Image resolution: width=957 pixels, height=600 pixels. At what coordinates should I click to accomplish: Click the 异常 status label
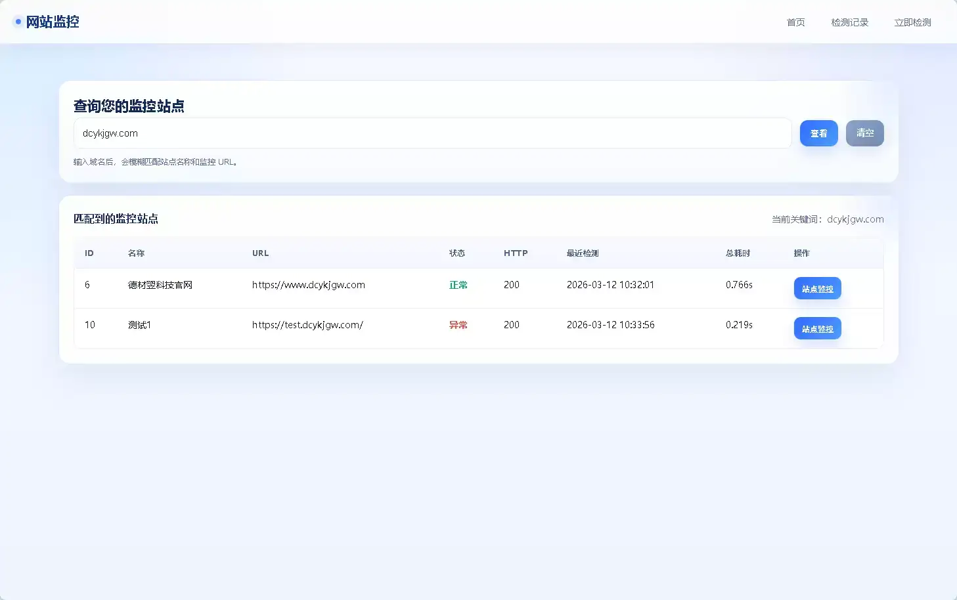457,324
